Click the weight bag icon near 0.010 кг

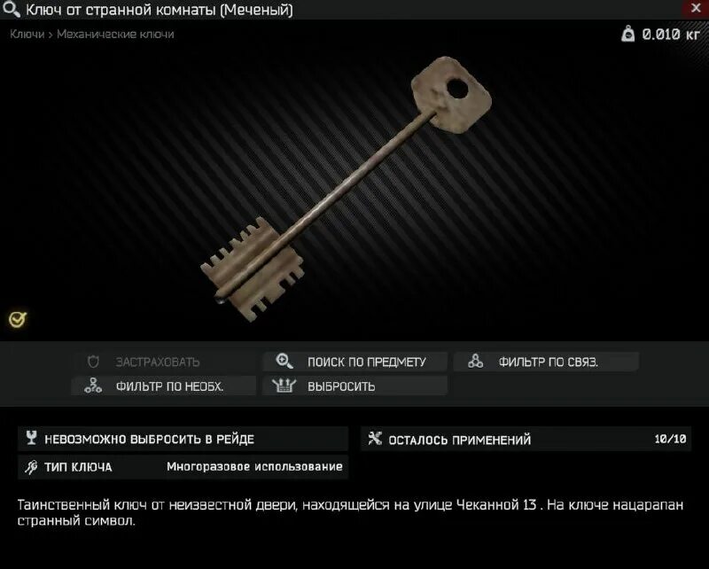[627, 34]
